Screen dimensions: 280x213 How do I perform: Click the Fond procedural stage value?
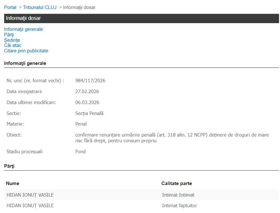tap(80, 151)
